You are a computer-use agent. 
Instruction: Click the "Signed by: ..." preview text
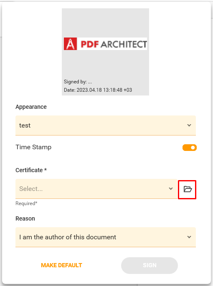tap(78, 82)
